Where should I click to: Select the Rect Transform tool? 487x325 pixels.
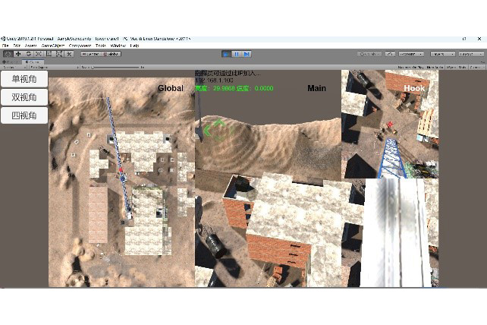click(x=49, y=54)
